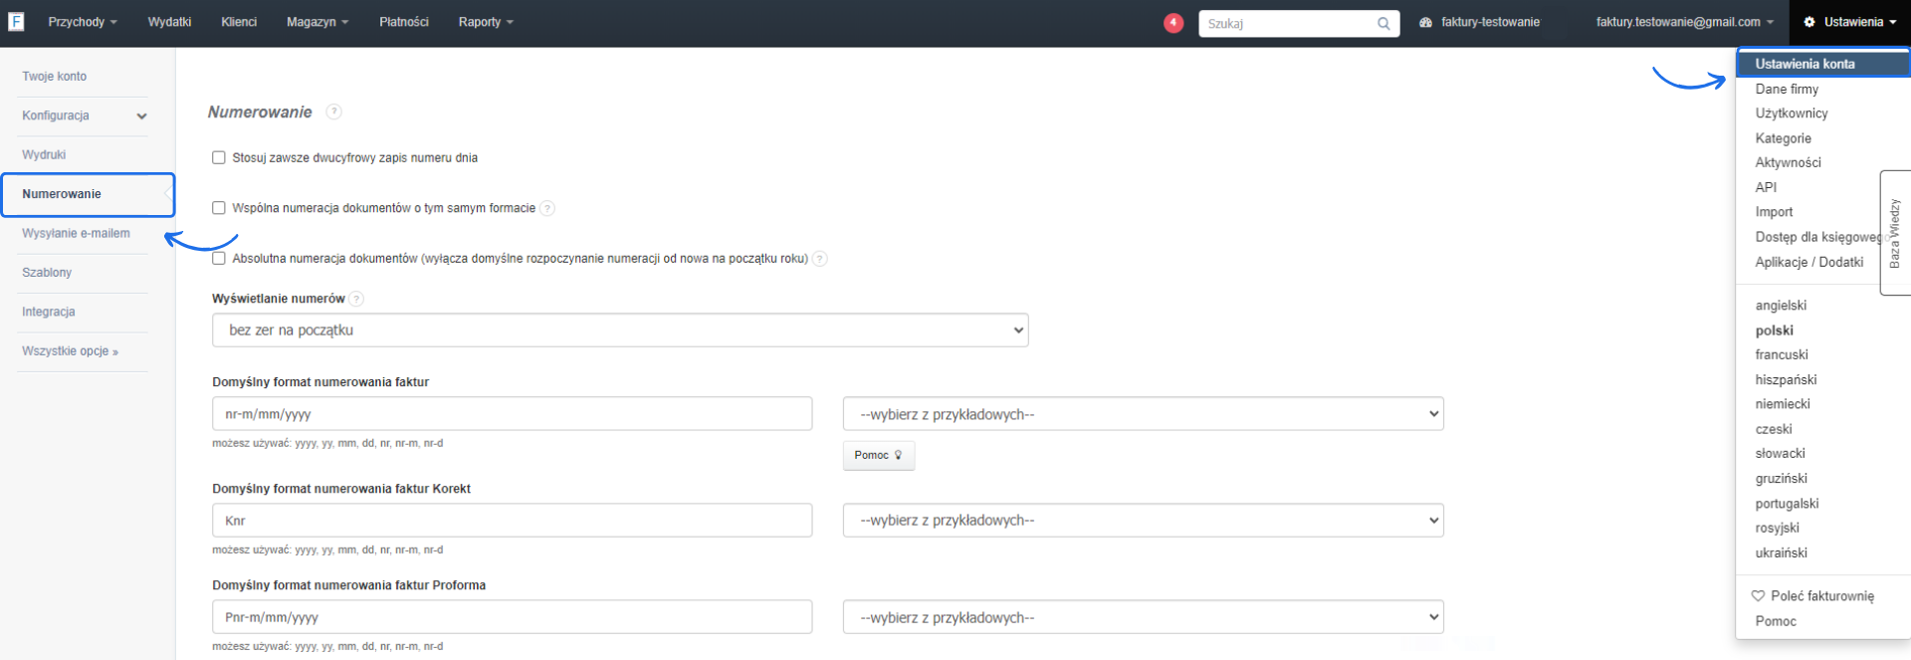Open the Wyświetlanie numerów dropdown
Viewport: 1911px width, 660px height.
(620, 330)
